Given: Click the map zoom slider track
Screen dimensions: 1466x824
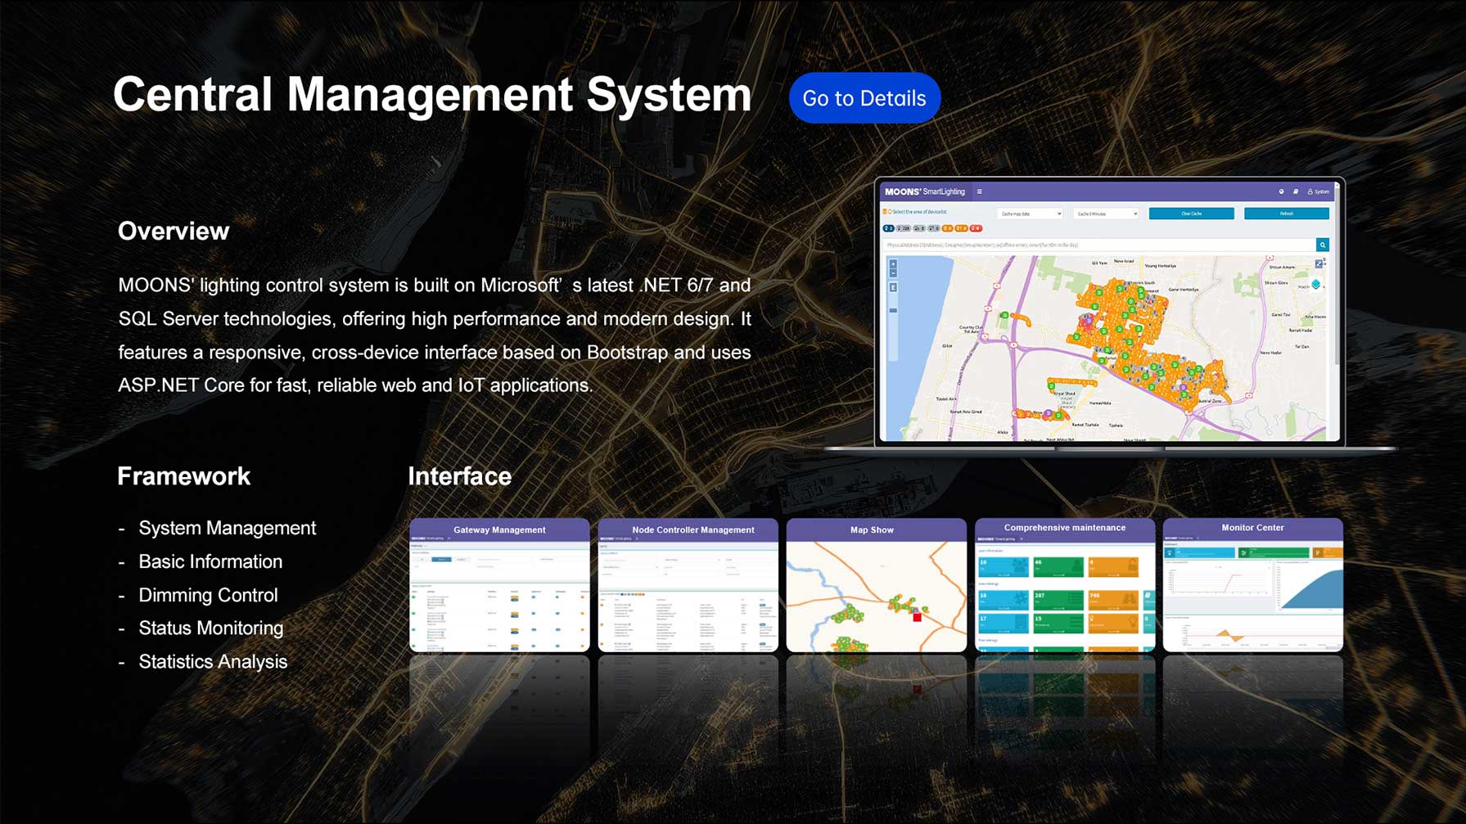Looking at the screenshot, I should pyautogui.click(x=894, y=310).
